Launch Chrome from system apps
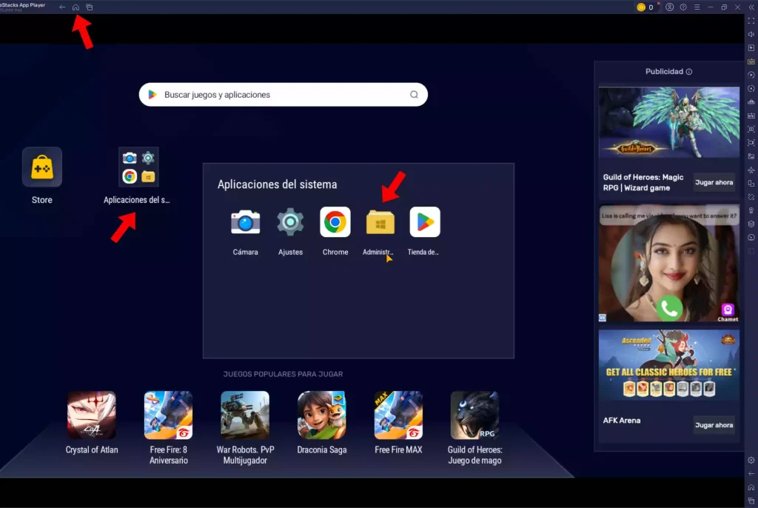The height and width of the screenshot is (508, 758). pos(335,222)
